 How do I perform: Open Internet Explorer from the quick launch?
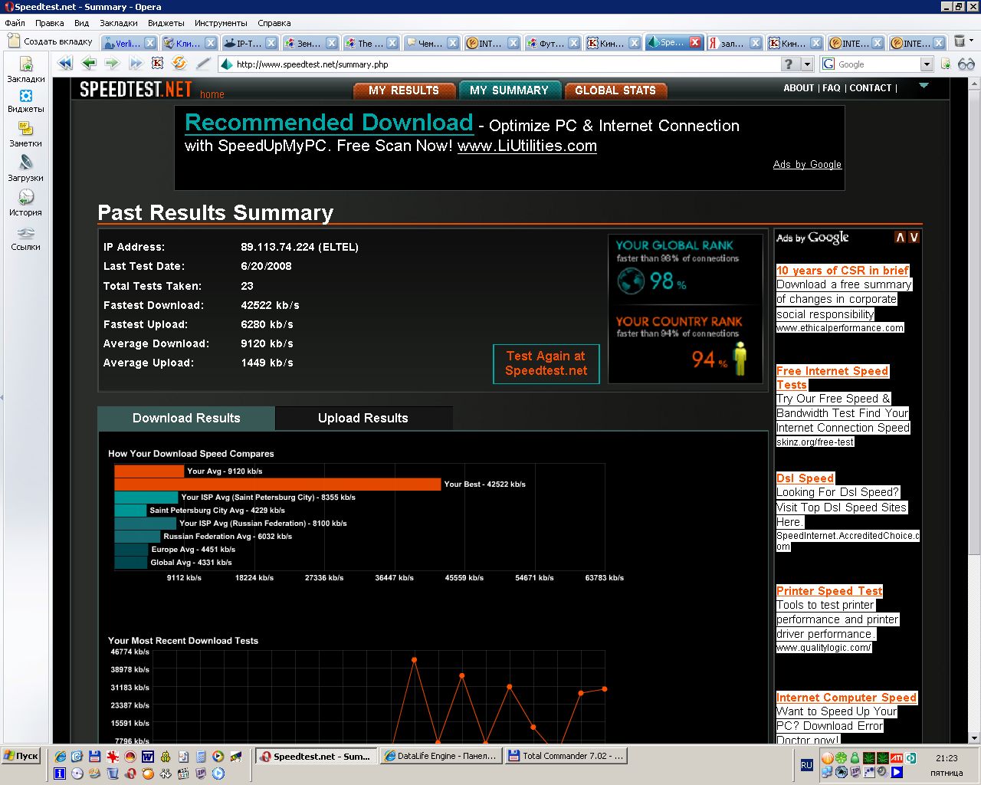60,757
